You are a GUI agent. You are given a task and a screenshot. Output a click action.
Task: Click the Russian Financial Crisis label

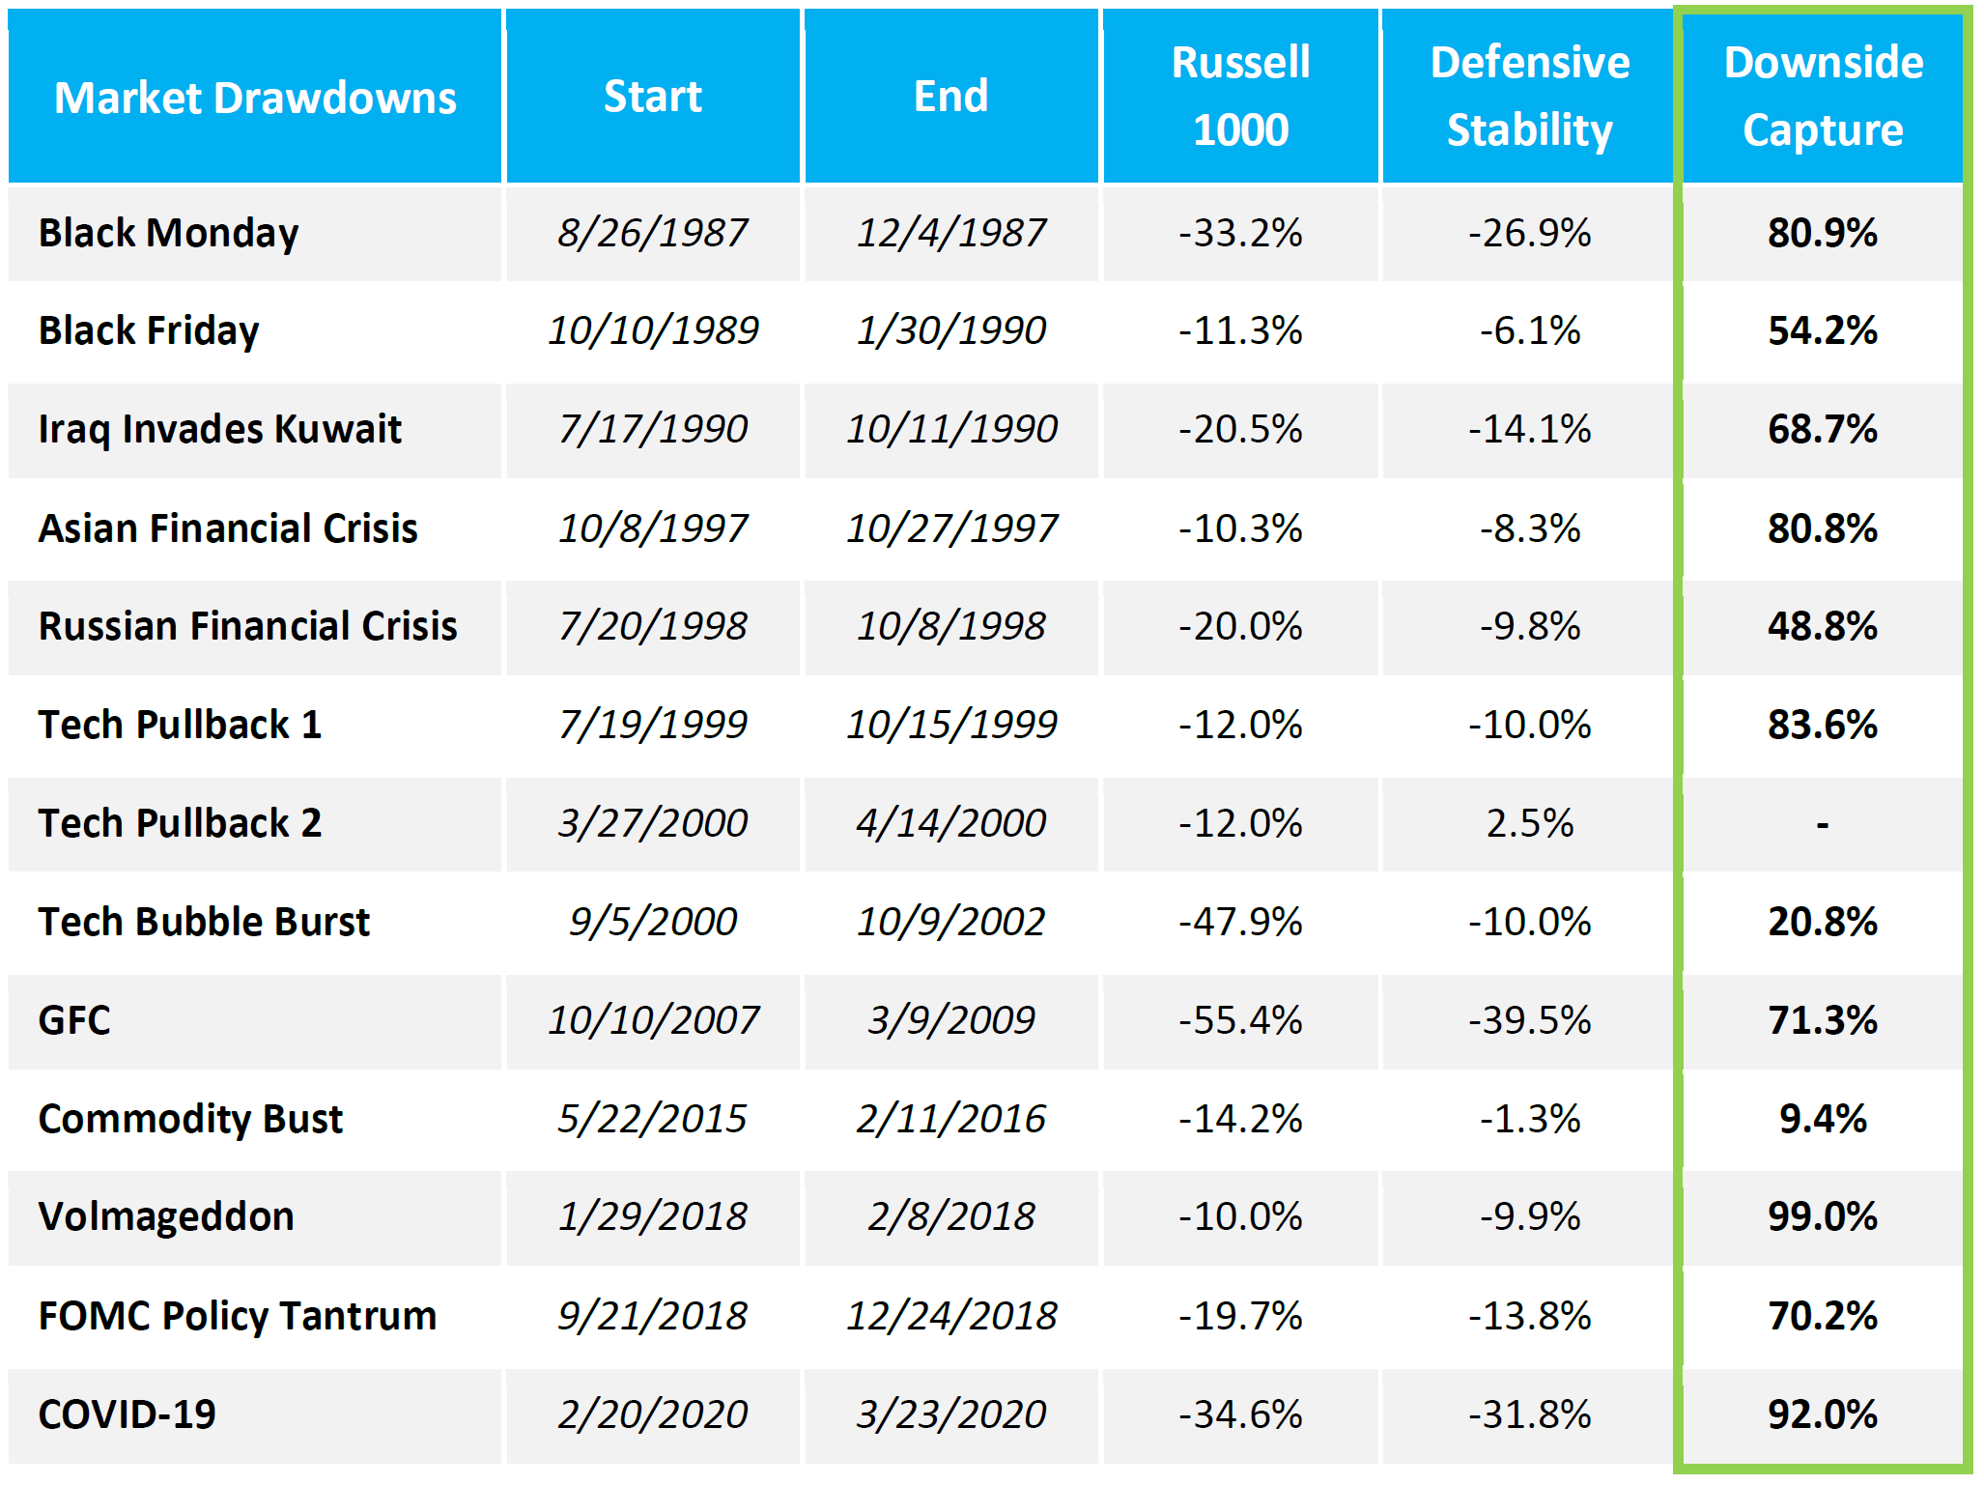tap(247, 626)
